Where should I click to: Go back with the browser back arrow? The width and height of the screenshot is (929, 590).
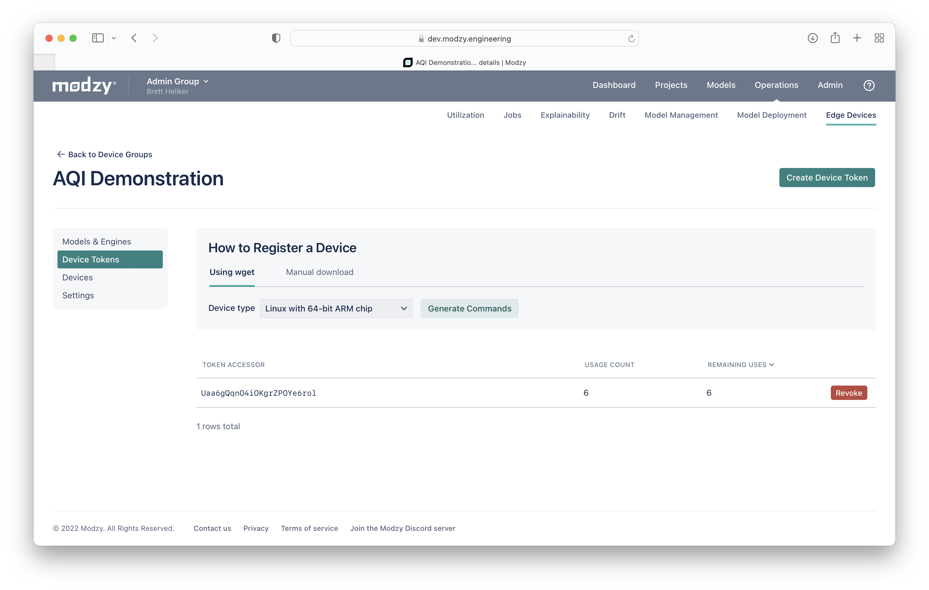pyautogui.click(x=134, y=38)
